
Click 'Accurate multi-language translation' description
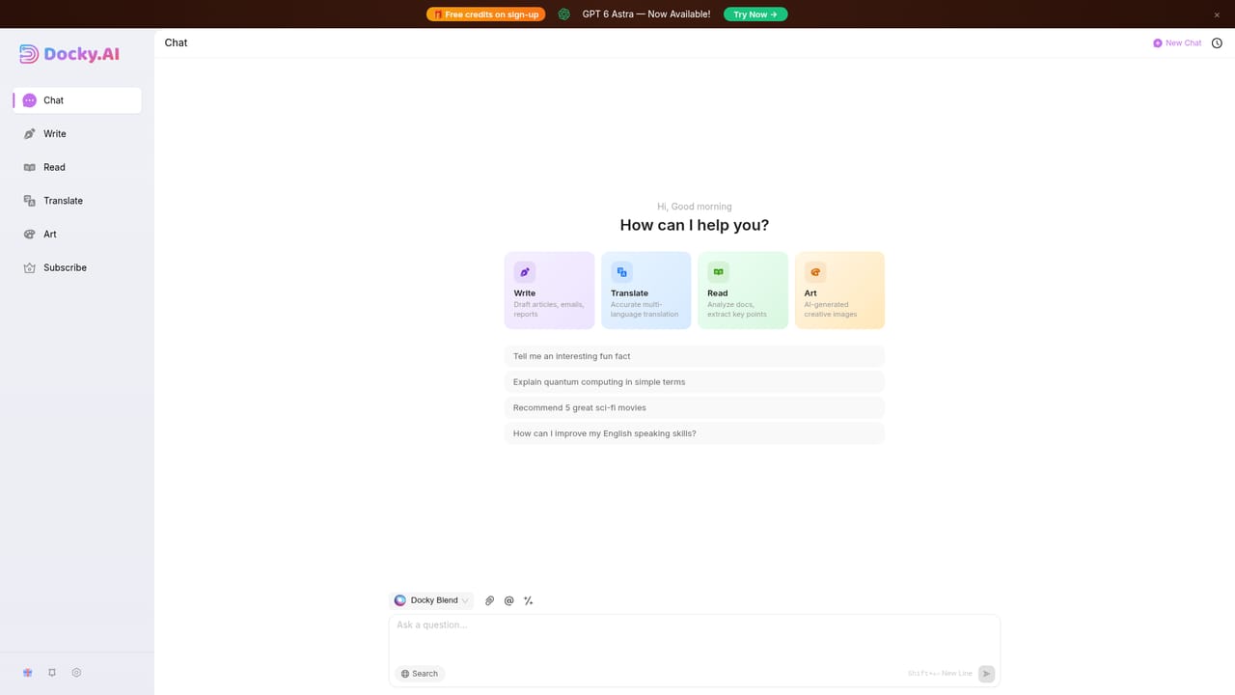tap(645, 309)
